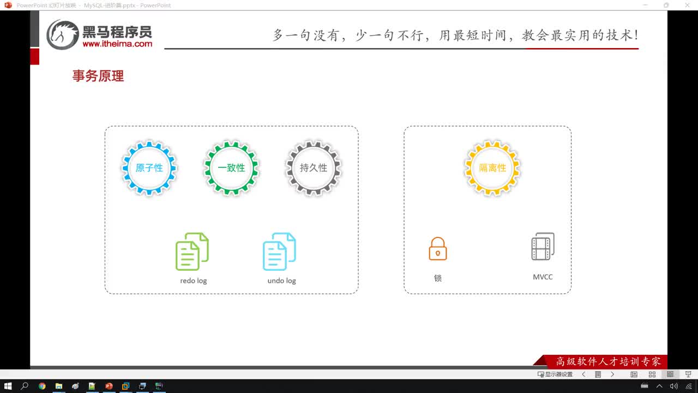This screenshot has height=393, width=698.
Task: Open the network Wi-Fi tray icon
Action: 689,386
